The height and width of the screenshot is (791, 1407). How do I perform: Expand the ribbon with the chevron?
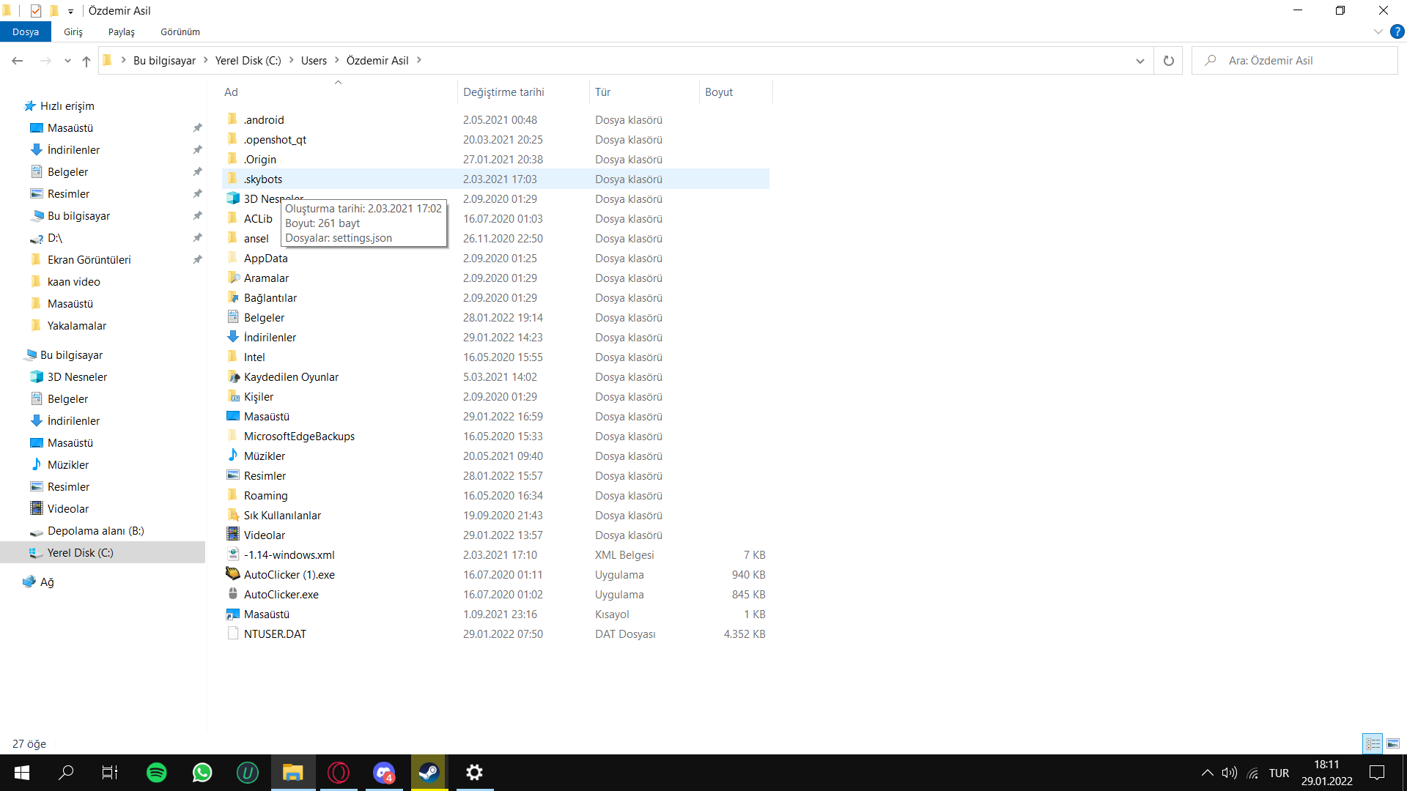(1378, 31)
